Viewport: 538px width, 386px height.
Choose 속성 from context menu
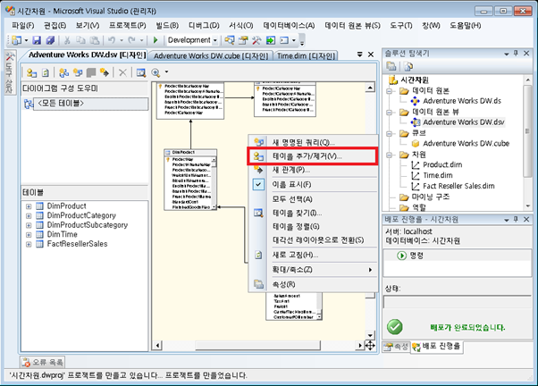click(x=313, y=284)
